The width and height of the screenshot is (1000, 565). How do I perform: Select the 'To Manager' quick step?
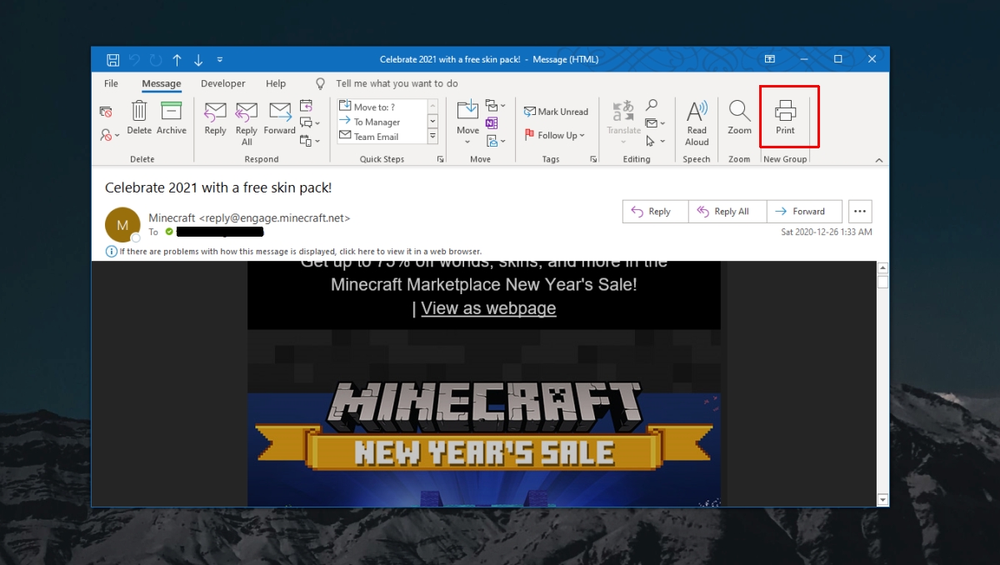(382, 122)
